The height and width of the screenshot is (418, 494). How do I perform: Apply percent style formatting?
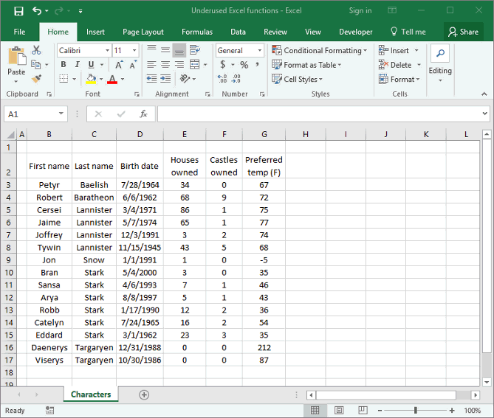pos(244,65)
